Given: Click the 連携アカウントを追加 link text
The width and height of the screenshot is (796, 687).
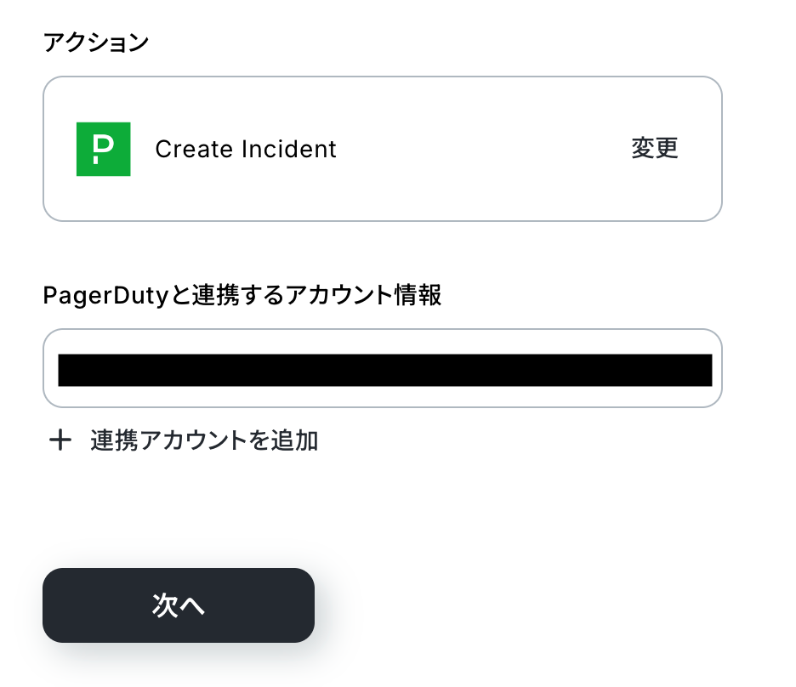Looking at the screenshot, I should click(x=204, y=440).
